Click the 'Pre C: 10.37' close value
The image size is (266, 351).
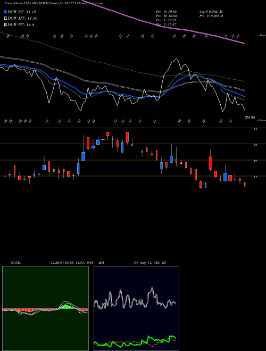167,24
